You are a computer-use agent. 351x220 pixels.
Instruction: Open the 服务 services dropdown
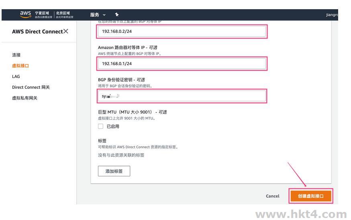pyautogui.click(x=98, y=15)
